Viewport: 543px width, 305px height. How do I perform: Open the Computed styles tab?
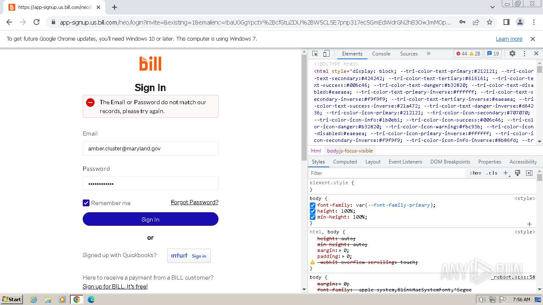click(x=345, y=162)
